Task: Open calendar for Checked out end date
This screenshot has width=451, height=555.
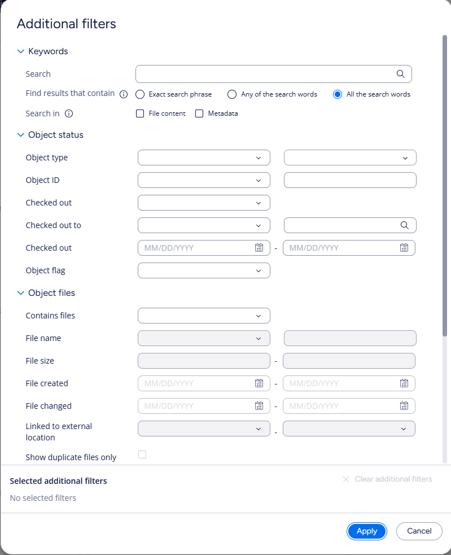Action: (x=404, y=248)
